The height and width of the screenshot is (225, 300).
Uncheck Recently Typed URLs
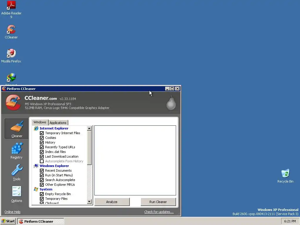(42, 147)
